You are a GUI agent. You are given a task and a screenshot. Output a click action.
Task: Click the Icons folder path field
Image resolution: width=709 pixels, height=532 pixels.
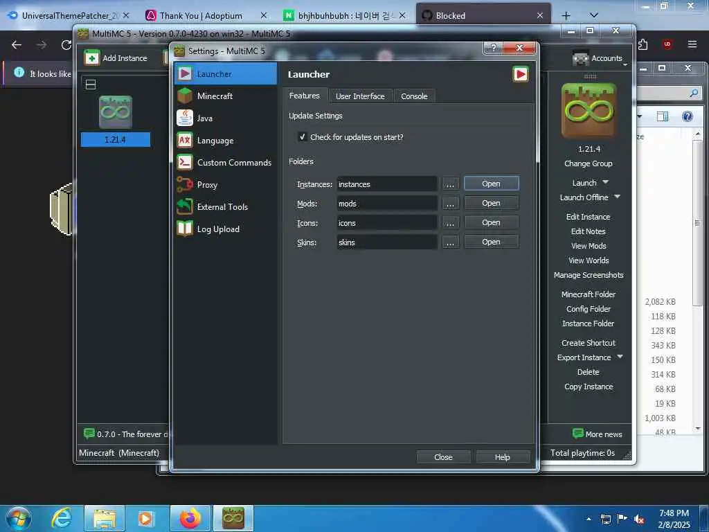386,223
